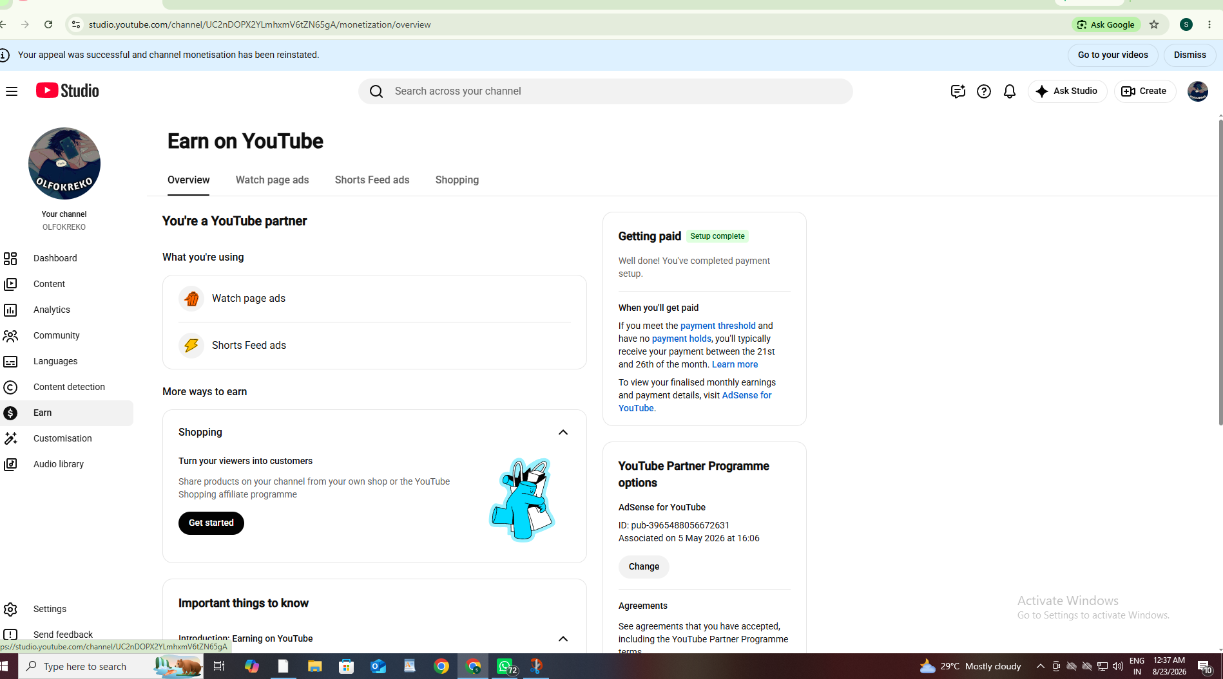Open the notifications bell
This screenshot has width=1223, height=679.
[1009, 91]
